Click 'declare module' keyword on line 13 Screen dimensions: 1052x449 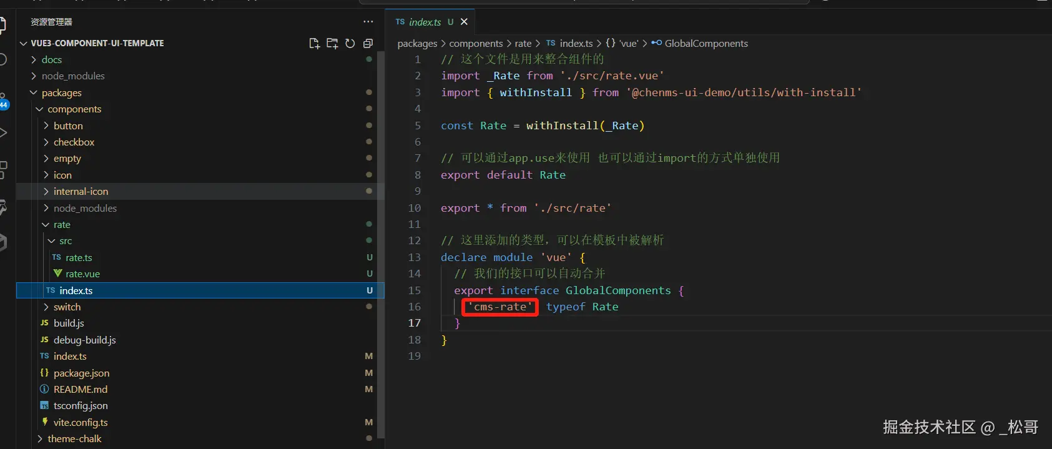click(x=486, y=257)
